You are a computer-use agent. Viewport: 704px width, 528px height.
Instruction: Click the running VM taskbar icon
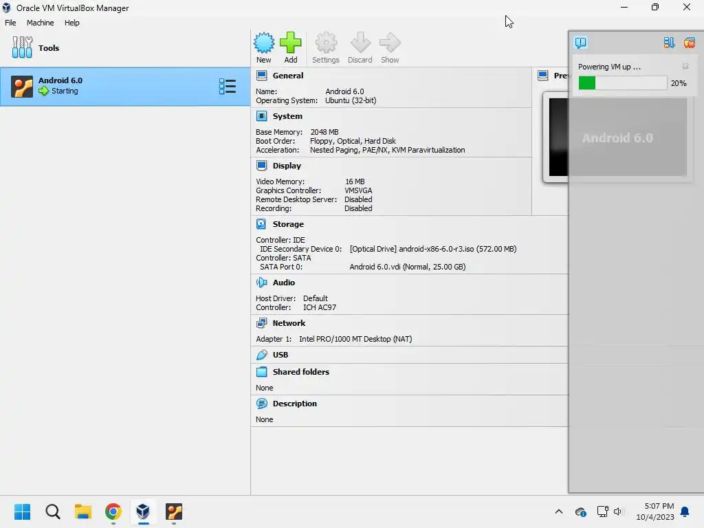click(x=174, y=511)
